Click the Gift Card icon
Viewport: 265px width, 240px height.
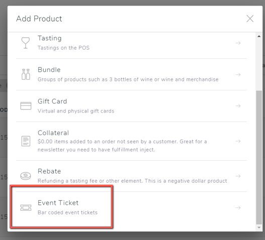pos(26,106)
